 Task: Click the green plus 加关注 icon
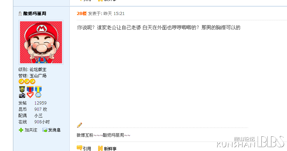click(x=21, y=130)
